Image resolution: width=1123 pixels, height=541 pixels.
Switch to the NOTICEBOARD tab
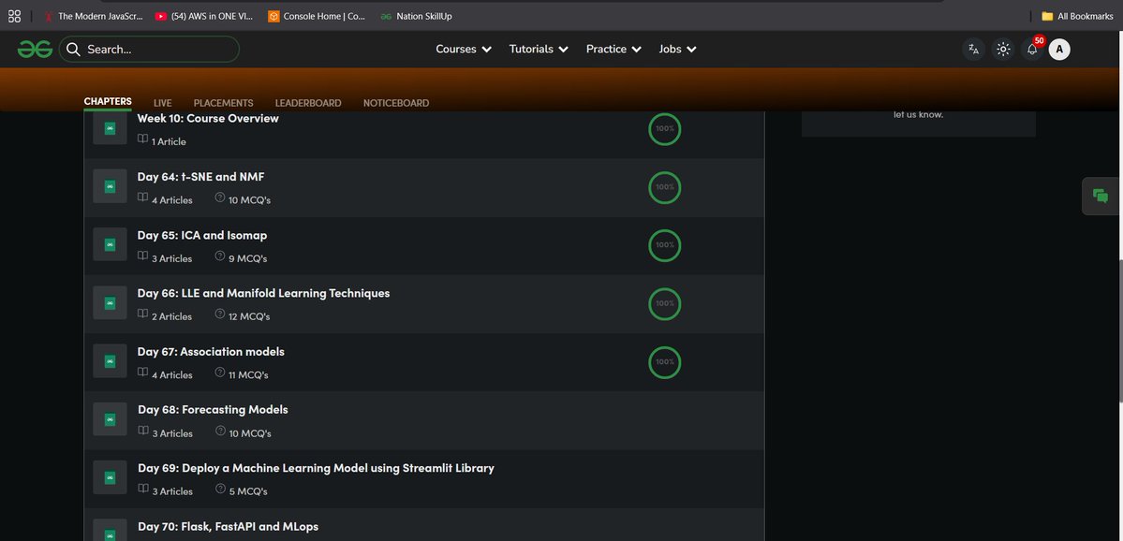coord(396,103)
